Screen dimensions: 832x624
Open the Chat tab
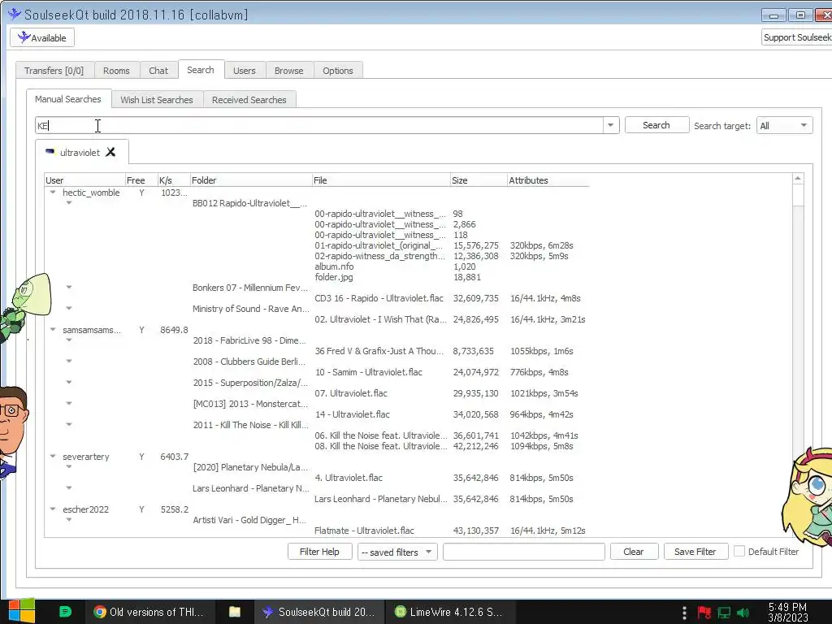[158, 71]
